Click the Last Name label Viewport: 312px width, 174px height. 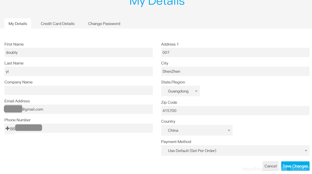14,63
